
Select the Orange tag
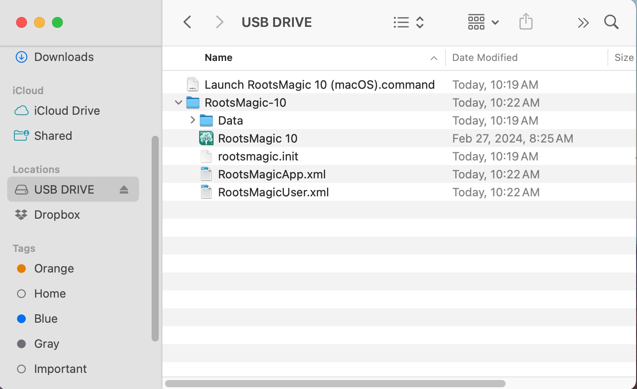(54, 268)
